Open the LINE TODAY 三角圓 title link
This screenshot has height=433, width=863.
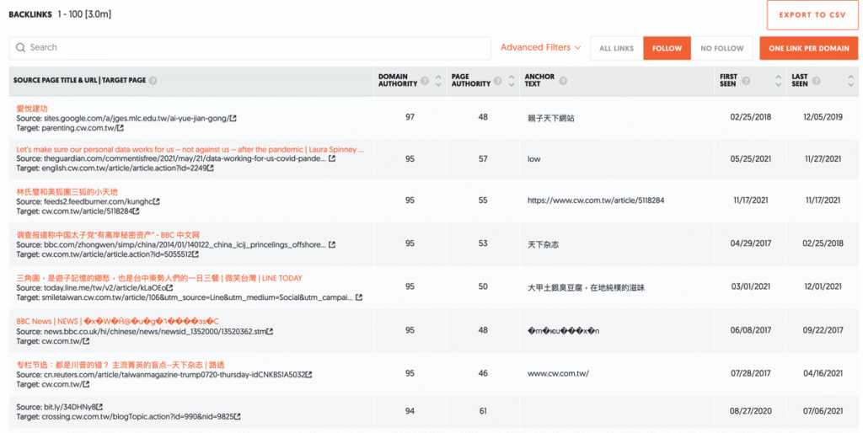click(x=159, y=278)
